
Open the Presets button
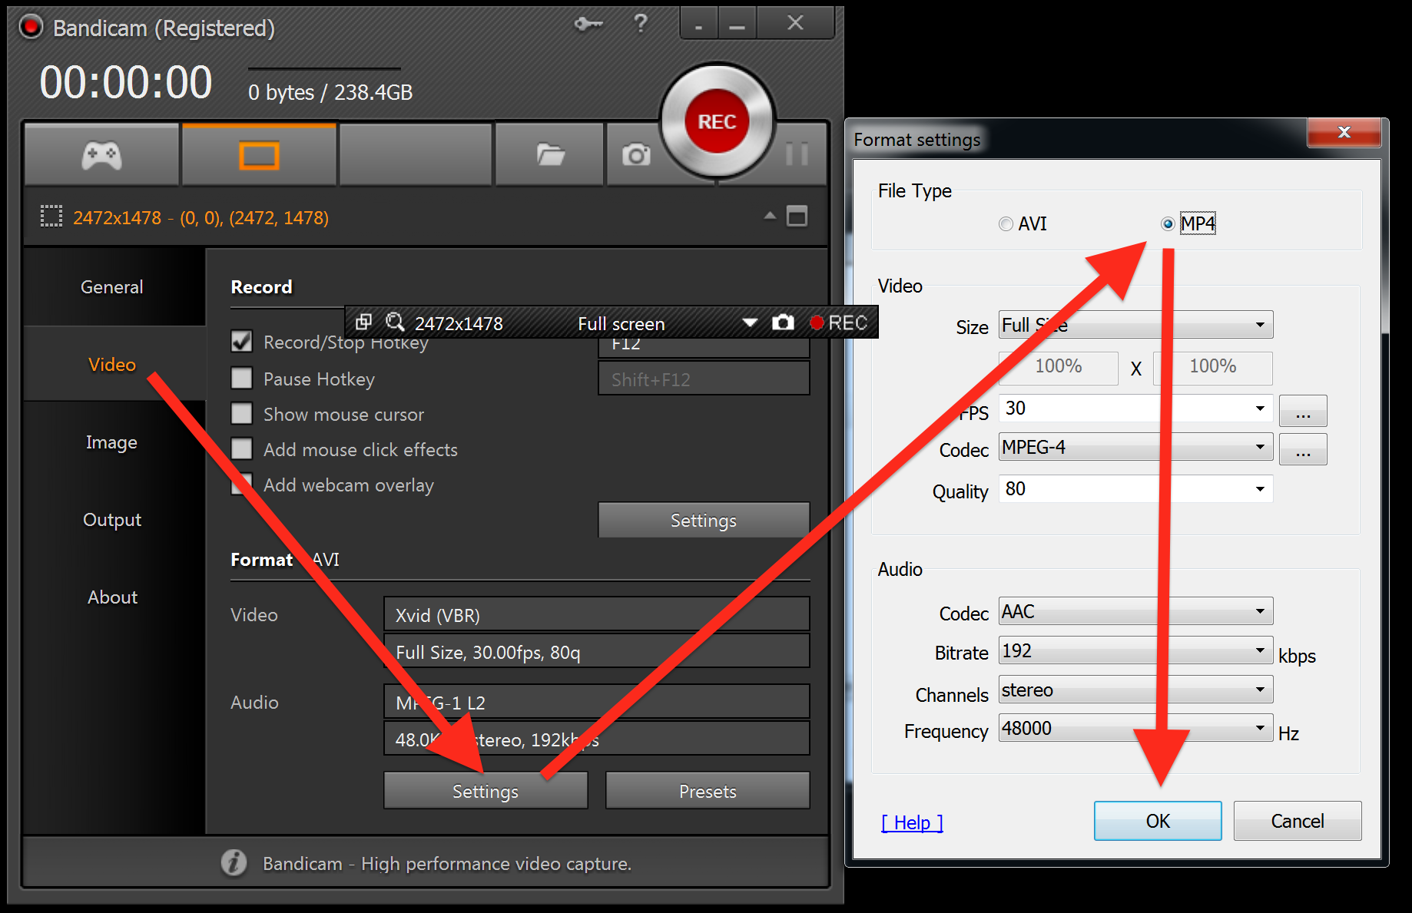click(x=708, y=791)
